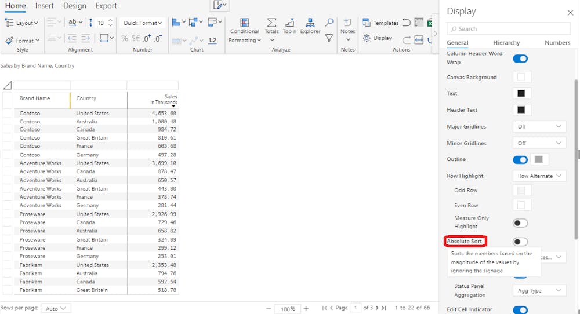Toggle the Outline switch
This screenshot has height=314, width=580.
coord(520,159)
